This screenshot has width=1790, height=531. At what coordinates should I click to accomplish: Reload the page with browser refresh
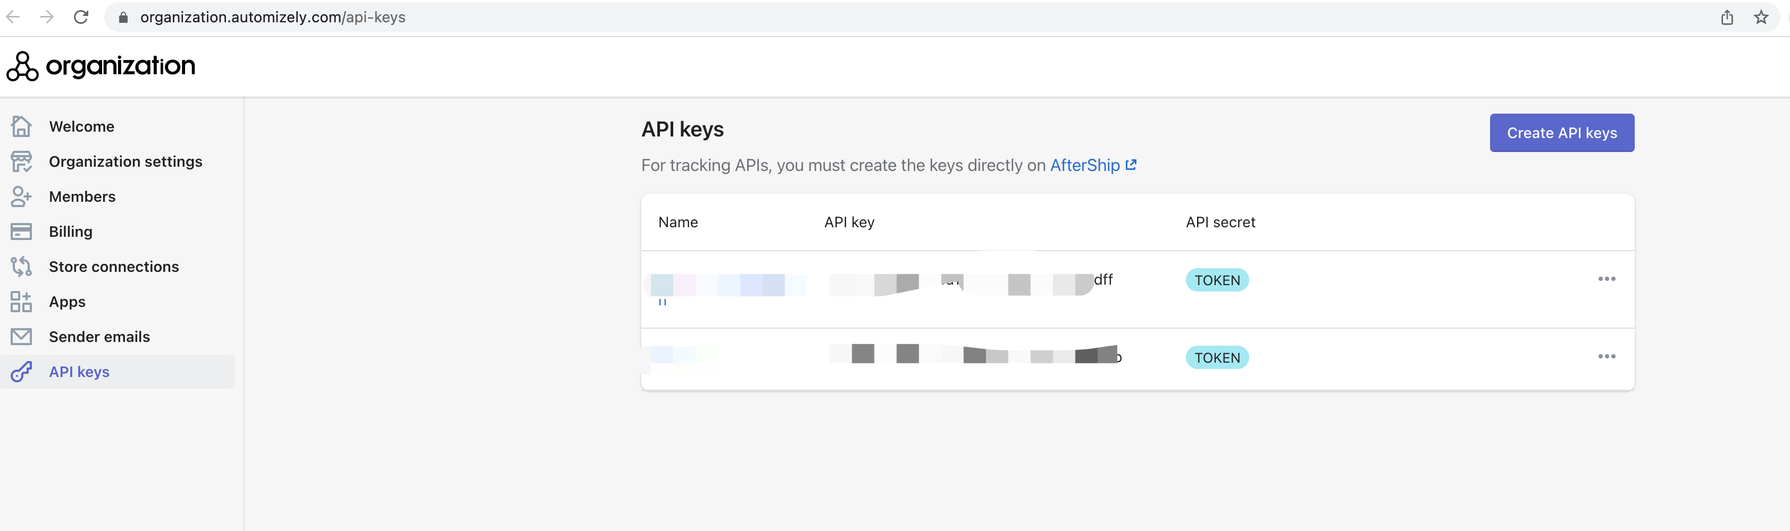click(x=81, y=18)
